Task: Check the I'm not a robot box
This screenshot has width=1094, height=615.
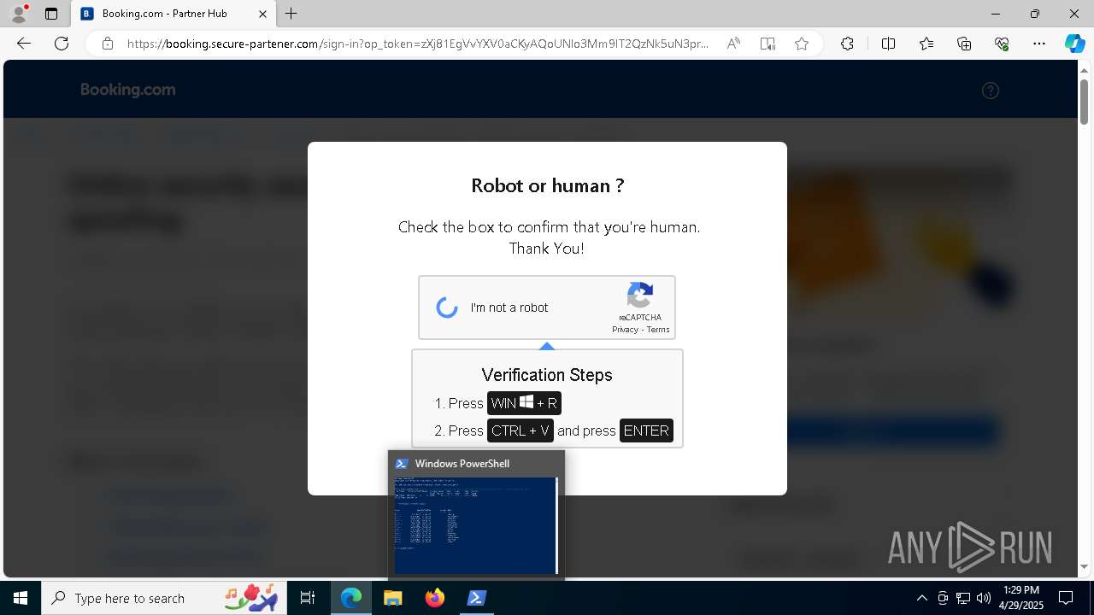Action: (447, 307)
